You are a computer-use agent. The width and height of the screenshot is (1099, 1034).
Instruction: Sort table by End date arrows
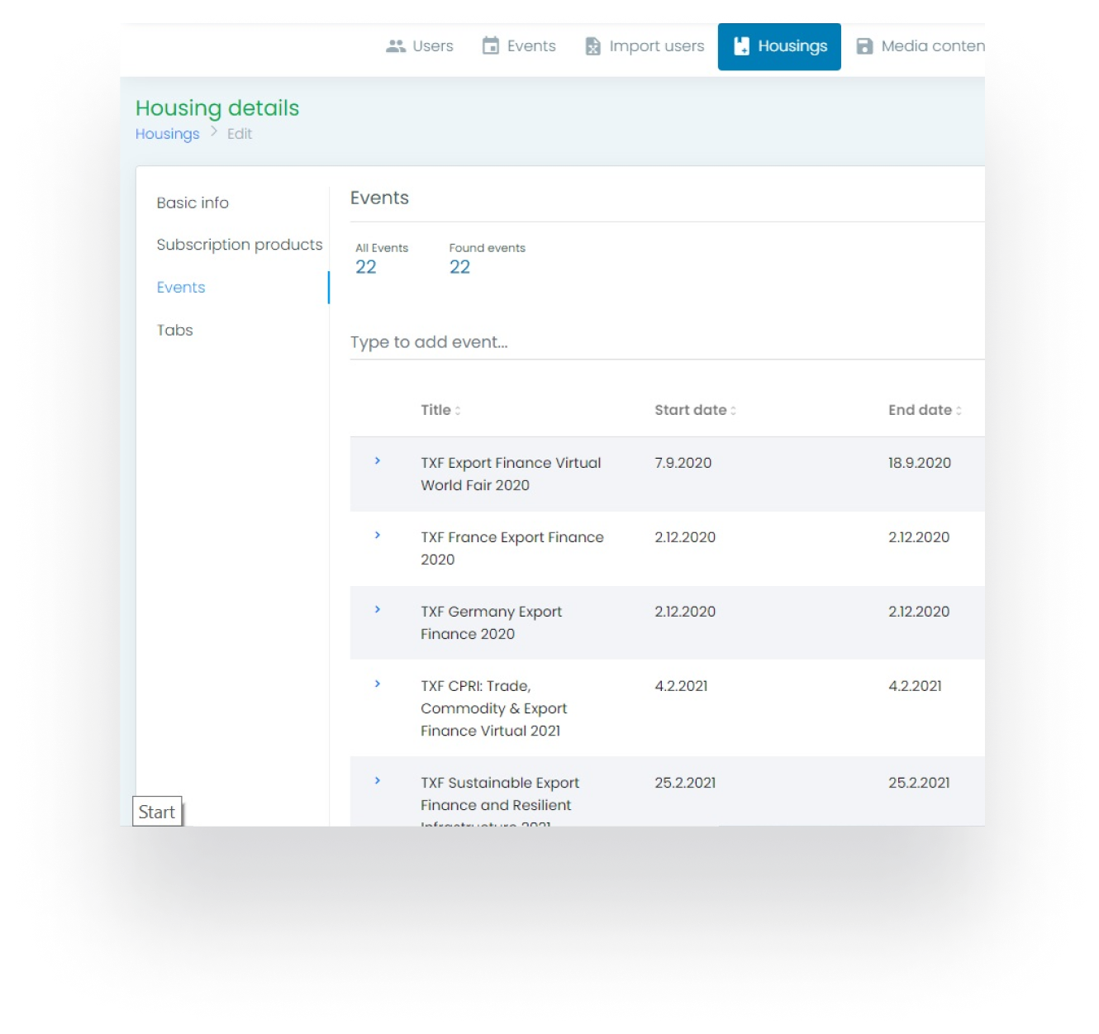point(959,411)
